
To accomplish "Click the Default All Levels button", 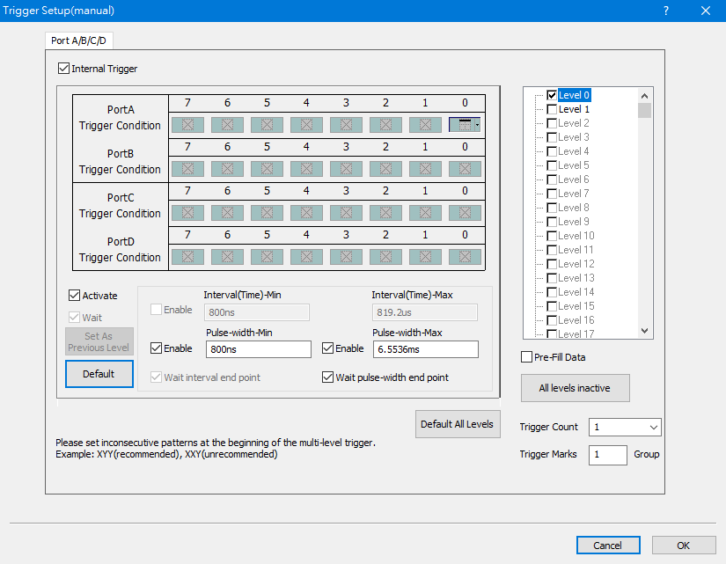I will point(458,424).
